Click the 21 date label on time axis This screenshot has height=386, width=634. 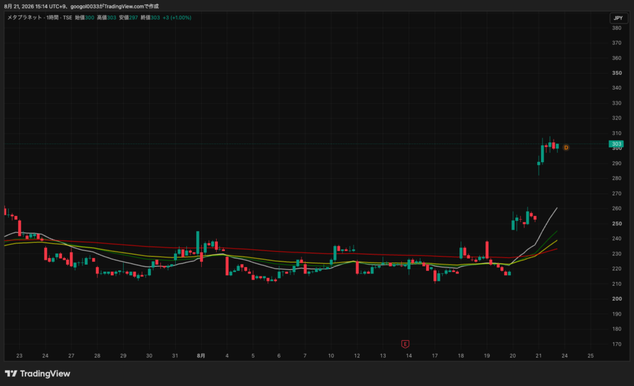[x=539, y=356]
